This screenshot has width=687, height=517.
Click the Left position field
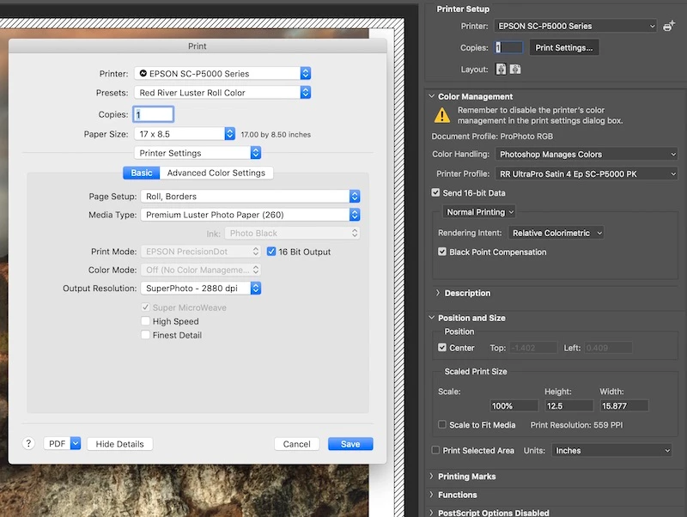[x=608, y=348]
